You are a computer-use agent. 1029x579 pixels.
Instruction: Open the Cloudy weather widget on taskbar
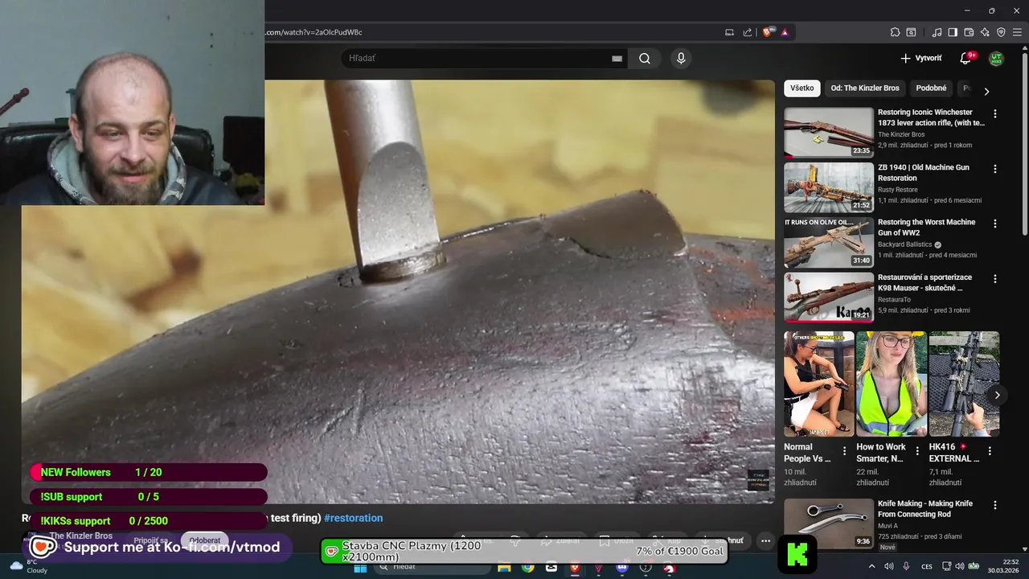30,566
